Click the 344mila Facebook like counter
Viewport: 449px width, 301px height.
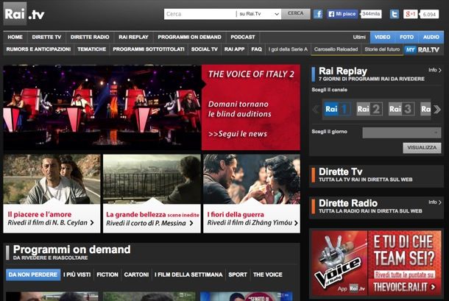click(371, 14)
